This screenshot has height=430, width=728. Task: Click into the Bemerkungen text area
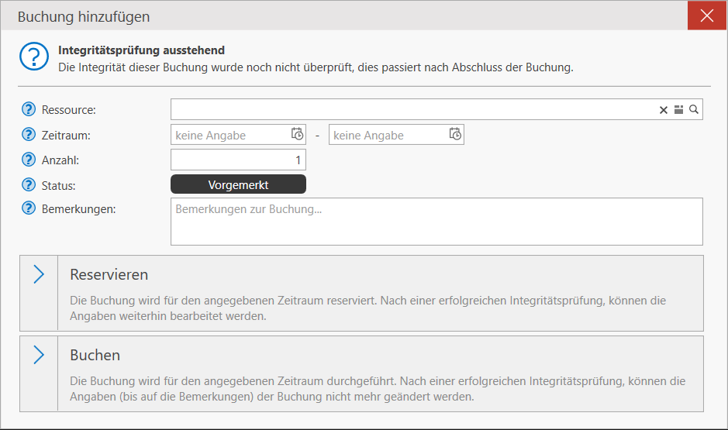[436, 222]
